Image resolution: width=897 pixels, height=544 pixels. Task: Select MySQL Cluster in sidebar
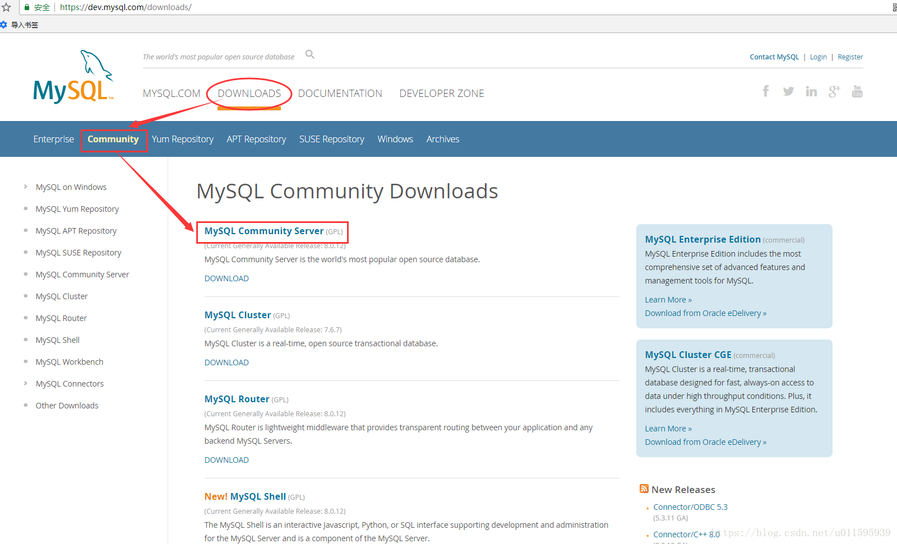coord(62,296)
